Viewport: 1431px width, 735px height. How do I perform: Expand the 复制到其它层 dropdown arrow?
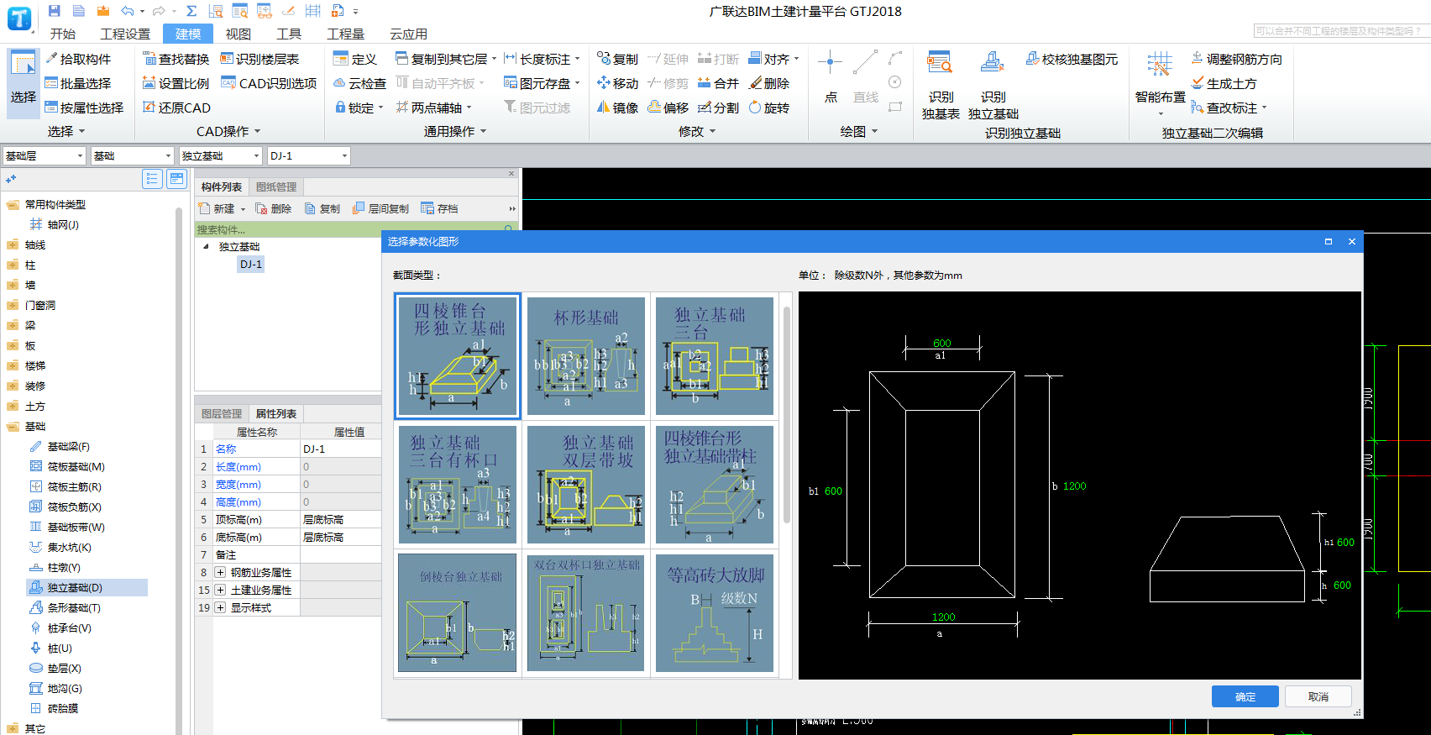click(x=494, y=59)
